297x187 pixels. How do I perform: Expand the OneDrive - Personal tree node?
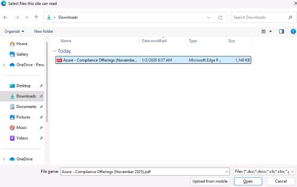pyautogui.click(x=4, y=65)
